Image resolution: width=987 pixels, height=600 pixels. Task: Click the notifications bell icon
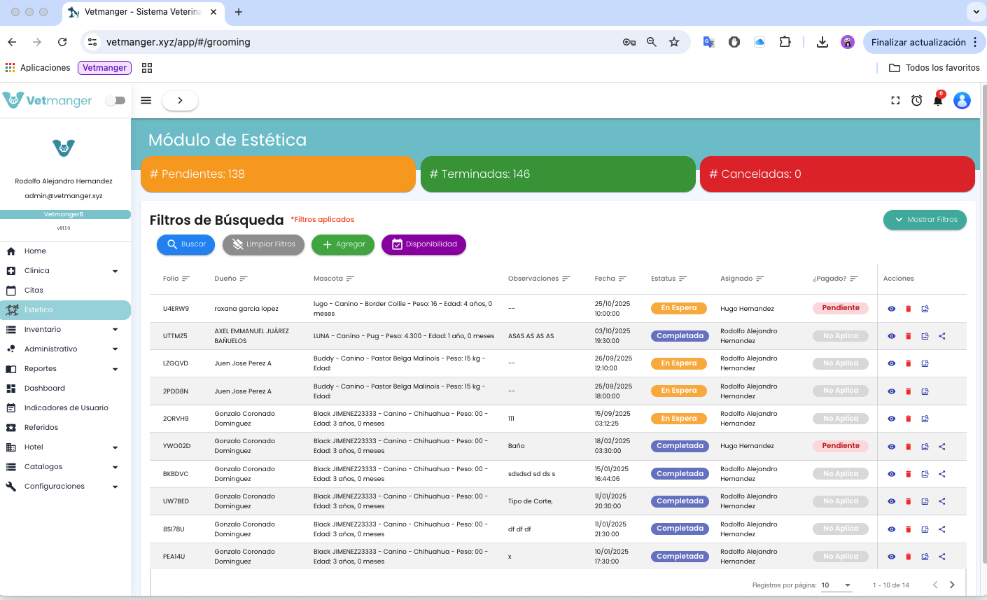938,101
